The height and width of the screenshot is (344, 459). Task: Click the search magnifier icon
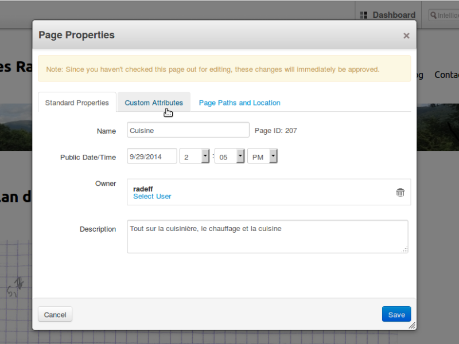(x=434, y=15)
